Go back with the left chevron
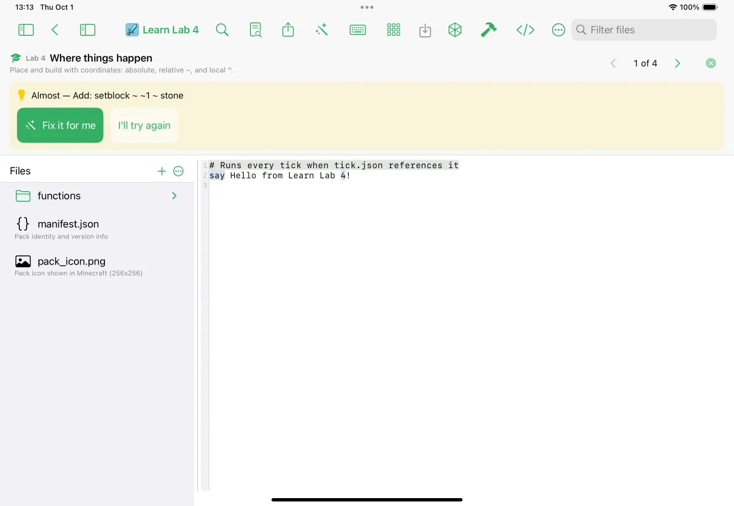Image resolution: width=734 pixels, height=506 pixels. pos(55,30)
